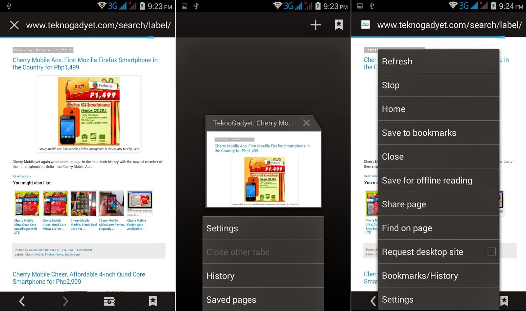Open the 1 Comment link in the left screenshot

(84, 250)
